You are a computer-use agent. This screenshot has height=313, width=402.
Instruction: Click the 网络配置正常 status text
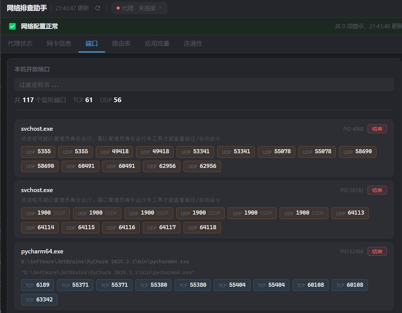coord(39,26)
